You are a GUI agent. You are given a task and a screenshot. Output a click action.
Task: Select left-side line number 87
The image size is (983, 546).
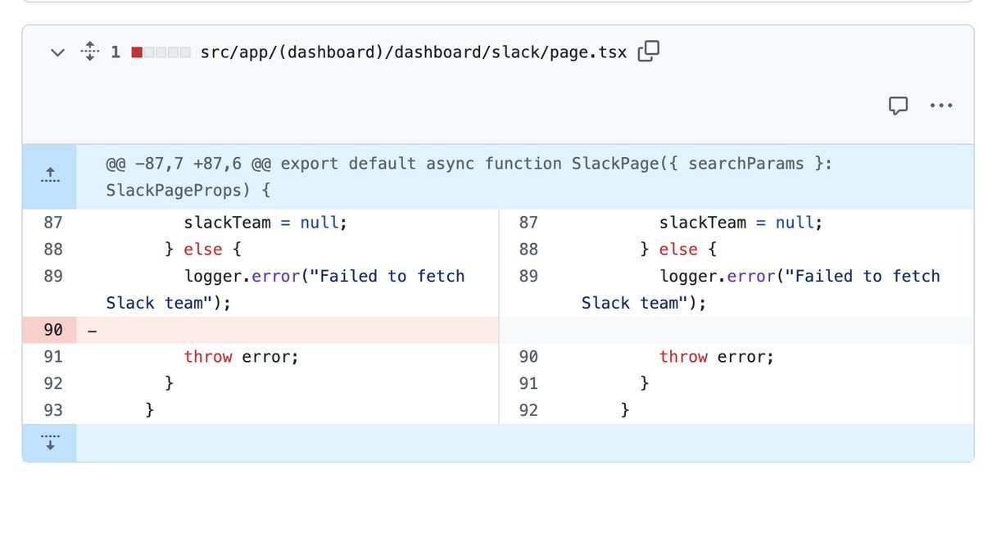click(x=53, y=223)
